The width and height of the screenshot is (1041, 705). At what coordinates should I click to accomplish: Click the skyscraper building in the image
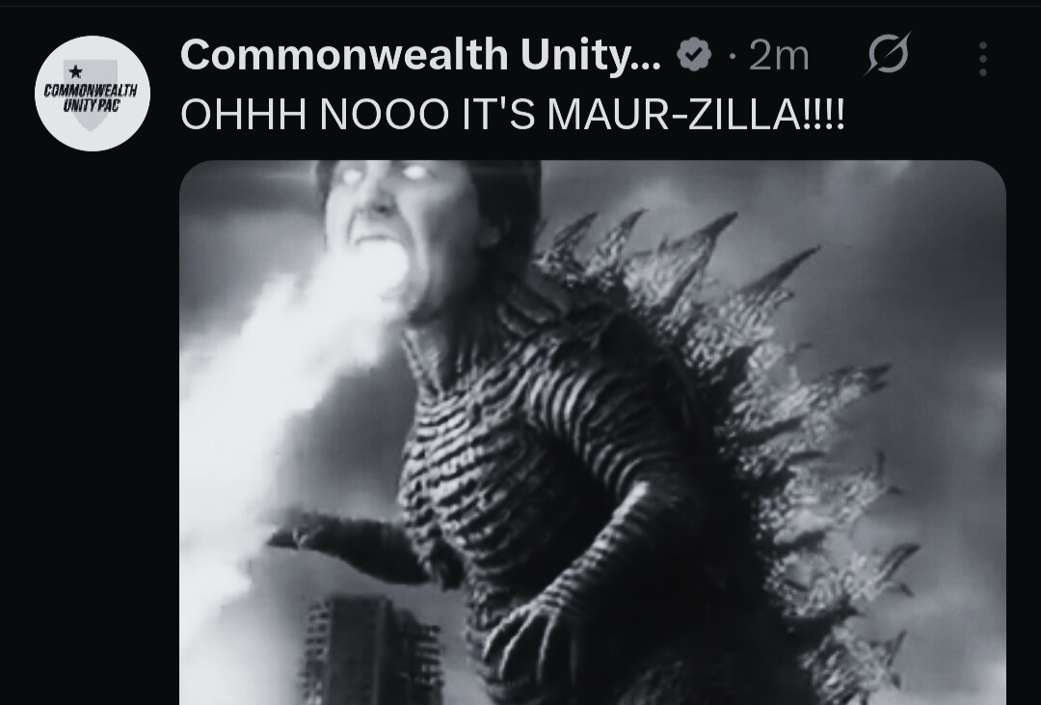click(370, 650)
